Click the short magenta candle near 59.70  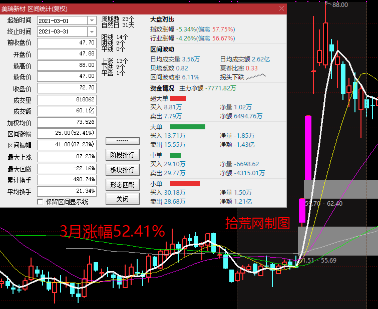[x=302, y=210]
